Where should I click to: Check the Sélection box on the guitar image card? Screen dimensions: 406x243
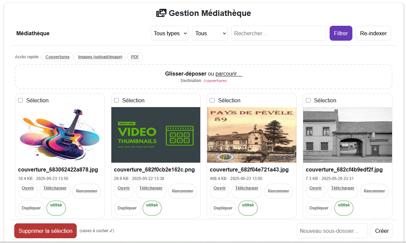pyautogui.click(x=20, y=100)
